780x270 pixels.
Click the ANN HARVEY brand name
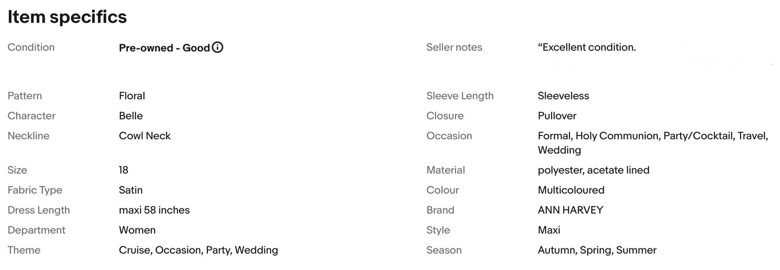[571, 210]
